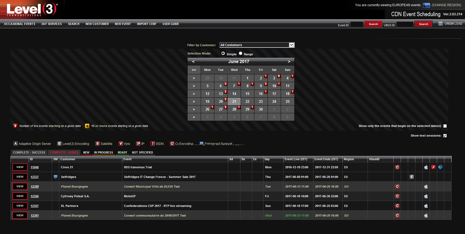The image size is (465, 234).
Task: Click the VBUS ID input field
Action: click(405, 24)
